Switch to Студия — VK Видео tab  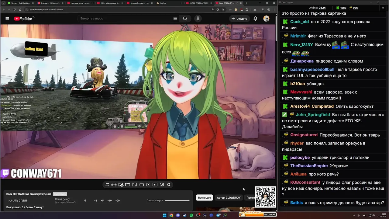coord(50,3)
